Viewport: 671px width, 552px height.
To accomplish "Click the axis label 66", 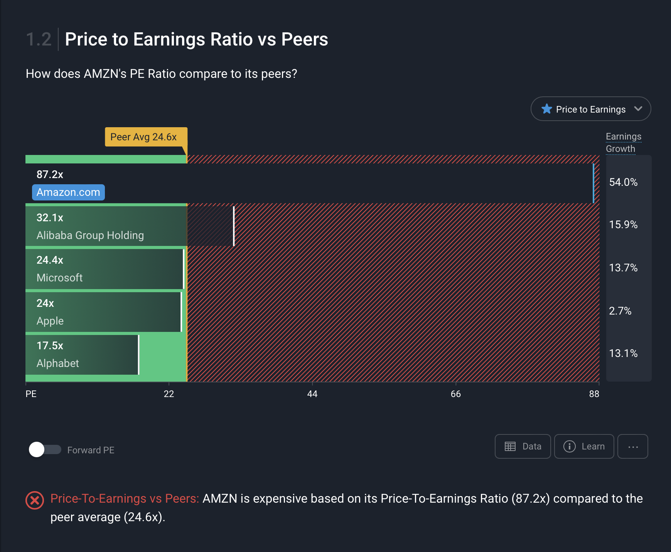I will pos(456,394).
